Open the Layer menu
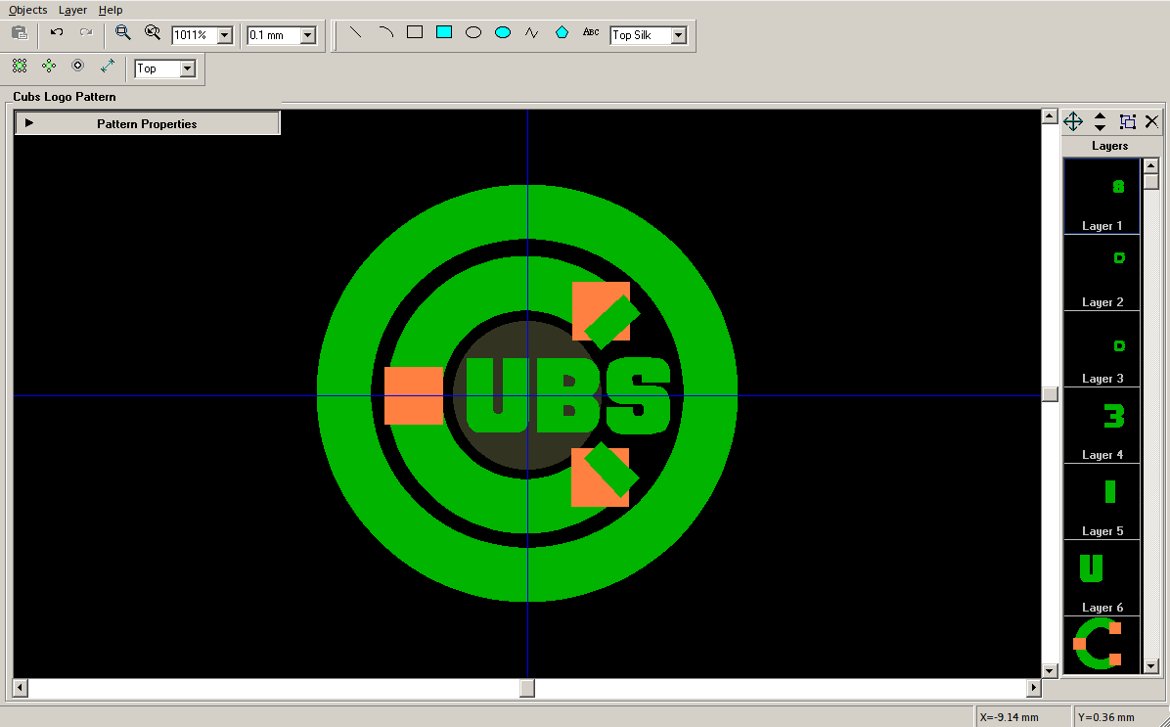Viewport: 1170px width, 727px height. 72,10
